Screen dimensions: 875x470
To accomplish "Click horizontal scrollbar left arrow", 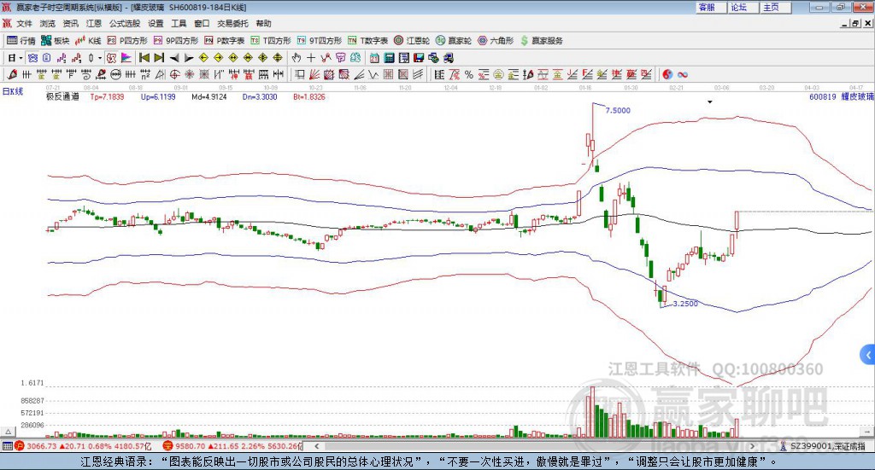I will coord(317,446).
